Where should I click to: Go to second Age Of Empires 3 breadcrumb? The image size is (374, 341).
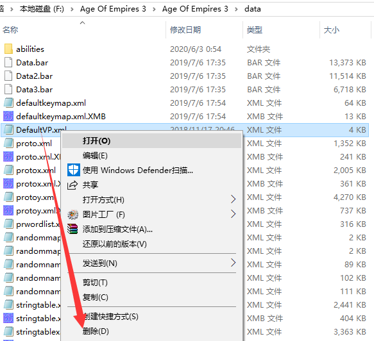(195, 9)
